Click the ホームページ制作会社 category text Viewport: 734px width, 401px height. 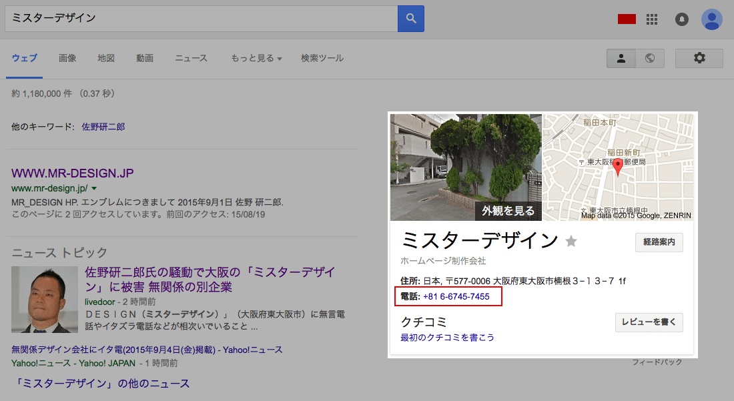tap(443, 261)
